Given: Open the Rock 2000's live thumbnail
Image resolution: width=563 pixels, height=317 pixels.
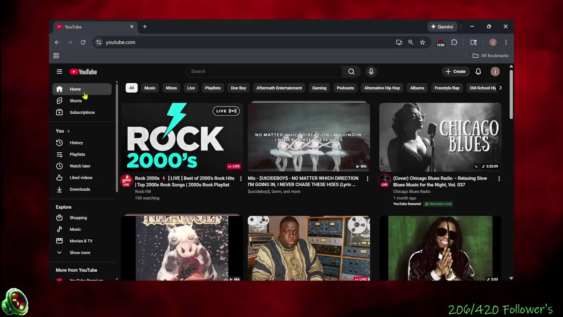Looking at the screenshot, I should 182,137.
